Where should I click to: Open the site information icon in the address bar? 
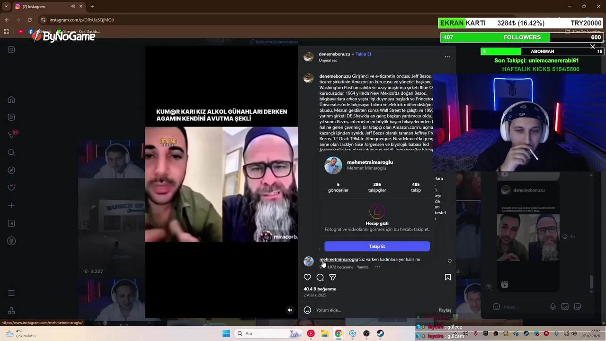pos(43,20)
